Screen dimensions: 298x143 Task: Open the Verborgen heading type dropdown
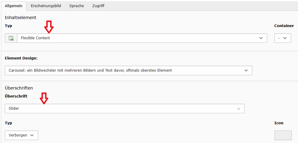tap(21, 135)
